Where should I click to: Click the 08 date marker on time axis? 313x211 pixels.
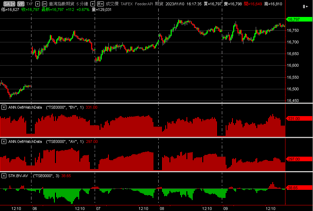[162, 209]
